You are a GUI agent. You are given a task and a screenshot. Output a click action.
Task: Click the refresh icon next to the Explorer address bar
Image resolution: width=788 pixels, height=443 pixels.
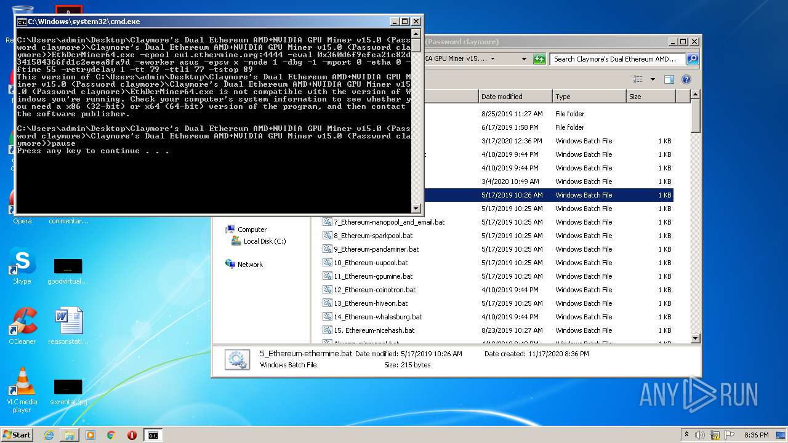(x=539, y=59)
